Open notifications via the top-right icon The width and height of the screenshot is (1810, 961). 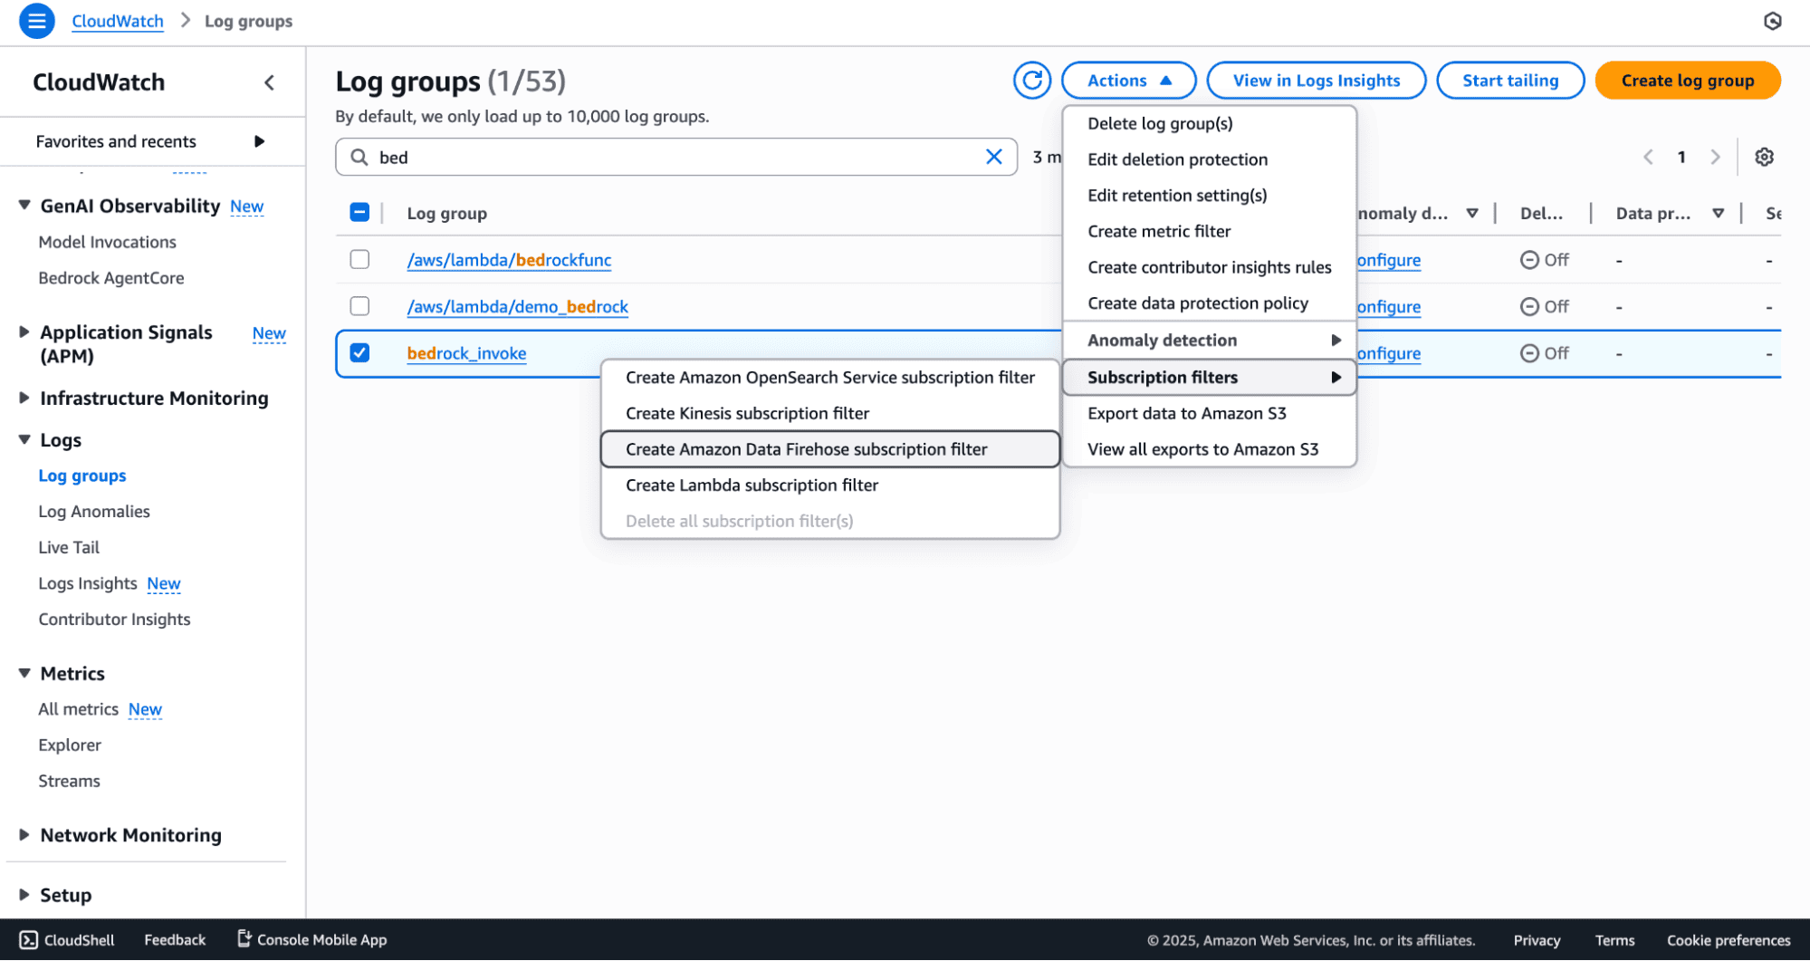tap(1774, 20)
